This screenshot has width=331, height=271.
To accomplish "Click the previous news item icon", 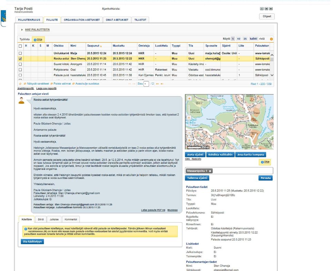I will pyautogui.click(x=267, y=9).
